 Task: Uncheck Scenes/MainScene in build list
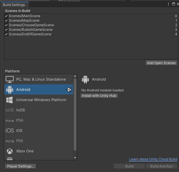[x=6, y=16]
